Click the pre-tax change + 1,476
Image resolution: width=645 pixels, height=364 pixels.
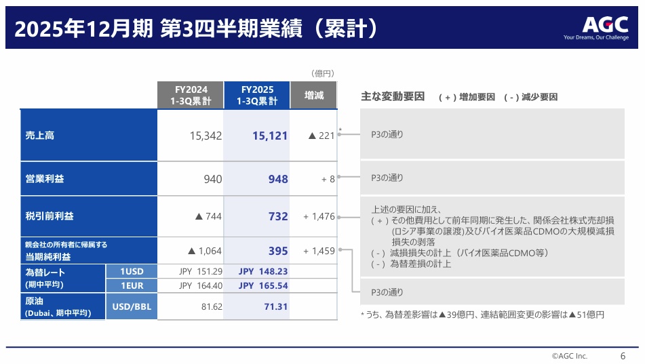pos(319,216)
